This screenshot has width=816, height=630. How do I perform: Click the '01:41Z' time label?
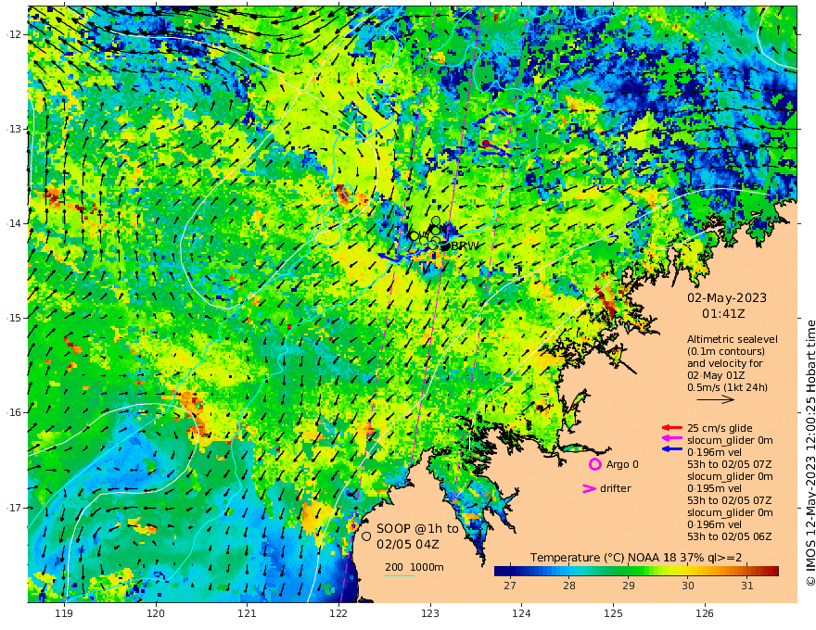coord(723,314)
